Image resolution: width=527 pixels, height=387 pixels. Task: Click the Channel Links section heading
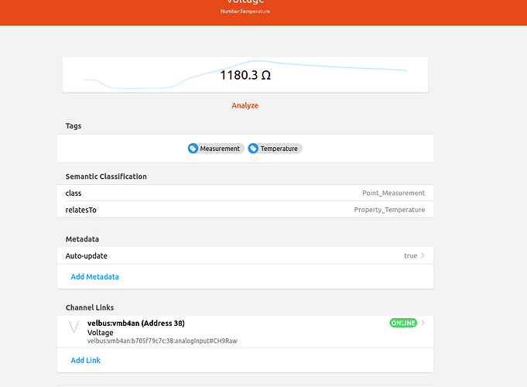(90, 307)
